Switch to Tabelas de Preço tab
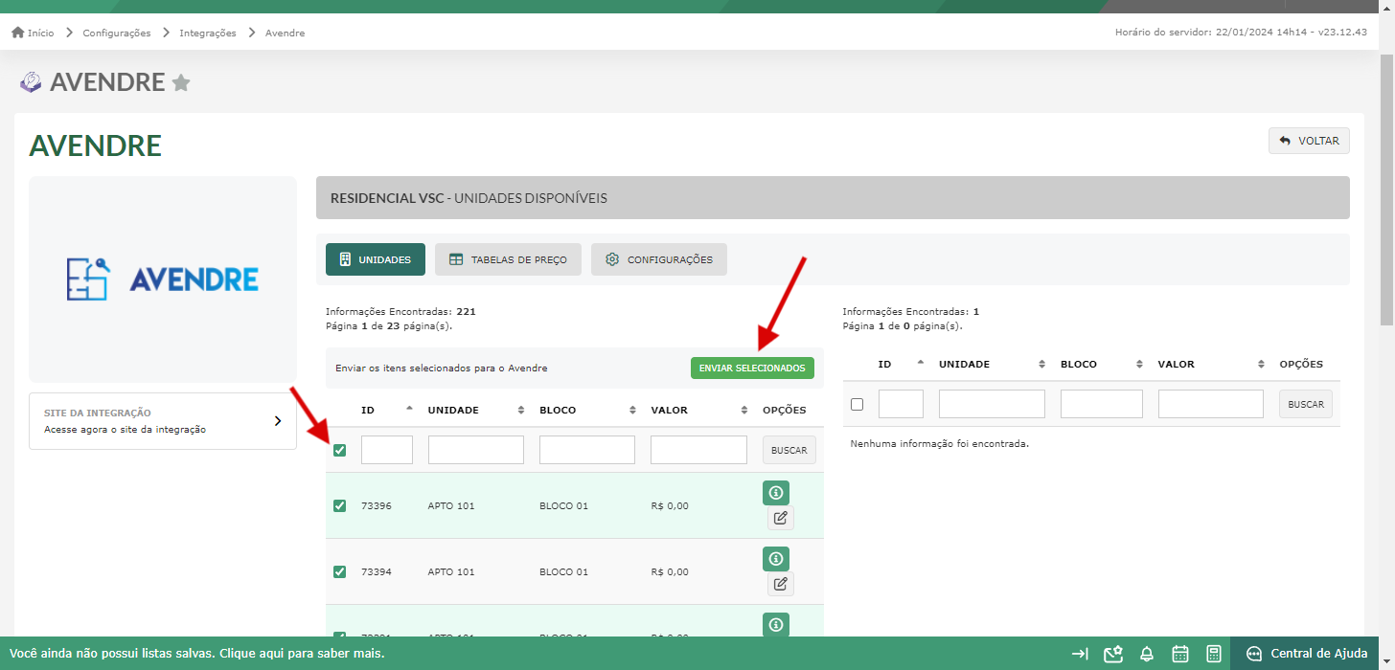This screenshot has height=670, width=1395. pyautogui.click(x=508, y=259)
